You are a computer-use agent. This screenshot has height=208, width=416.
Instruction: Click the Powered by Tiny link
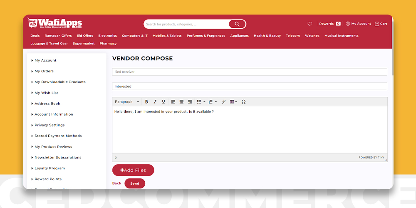point(371,157)
